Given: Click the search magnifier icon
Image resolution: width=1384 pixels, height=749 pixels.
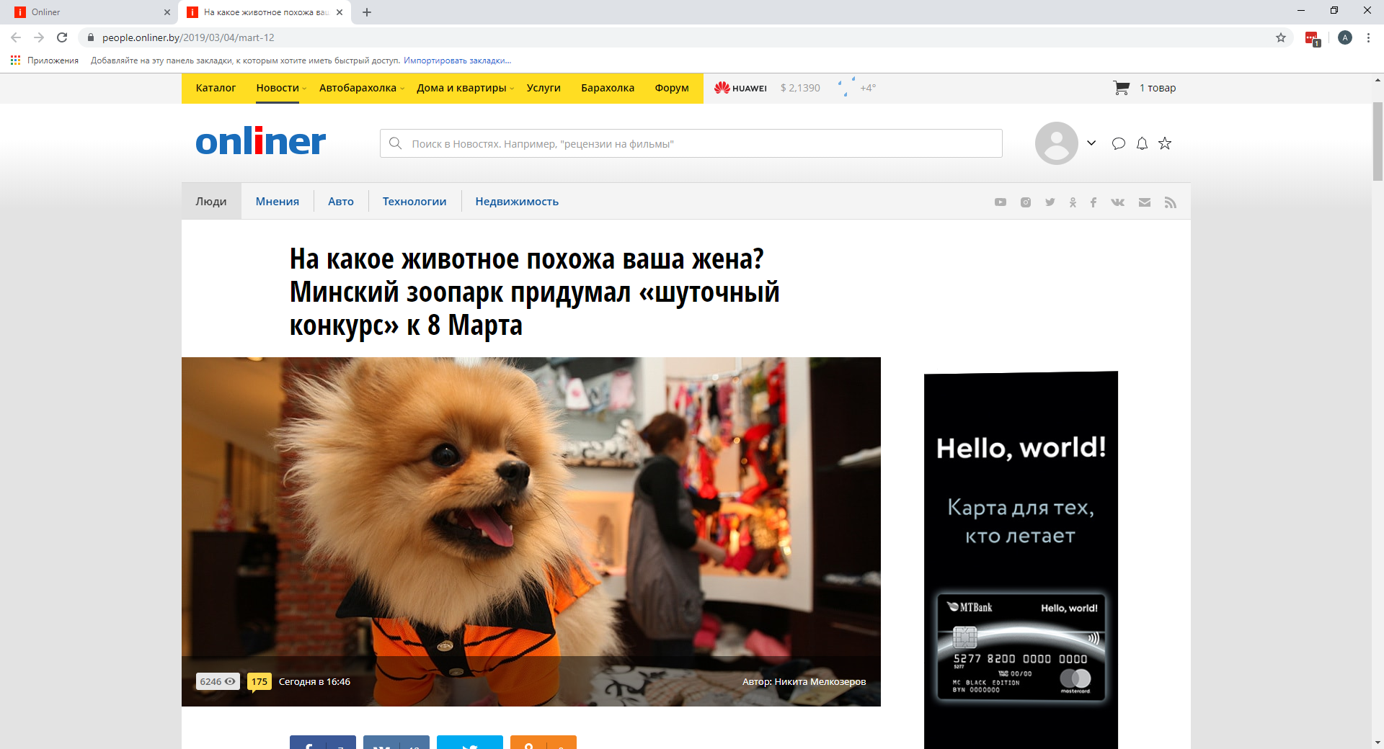Looking at the screenshot, I should [395, 143].
